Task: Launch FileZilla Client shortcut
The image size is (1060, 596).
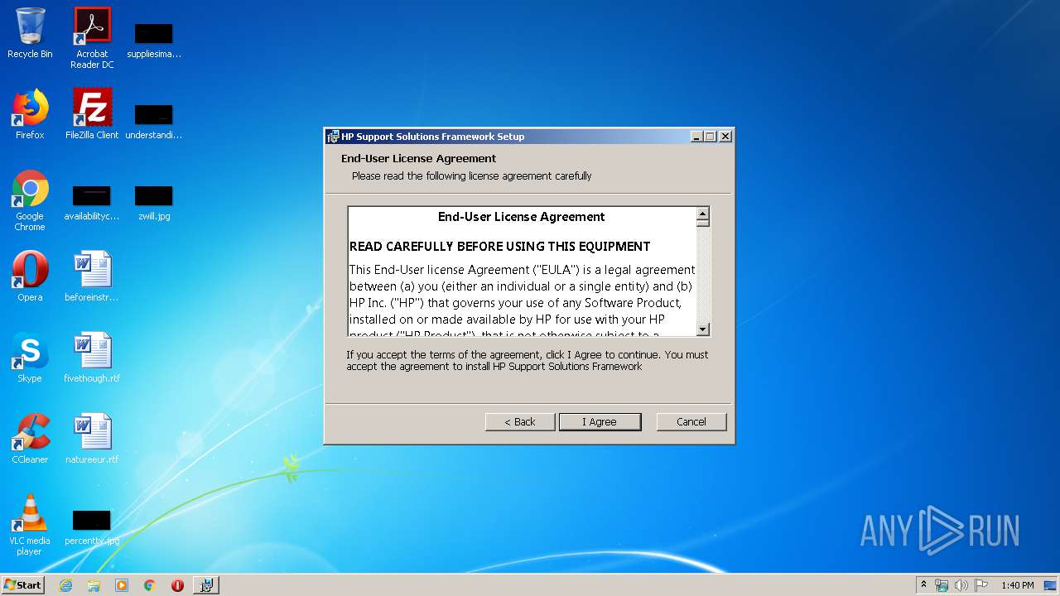Action: (92, 115)
